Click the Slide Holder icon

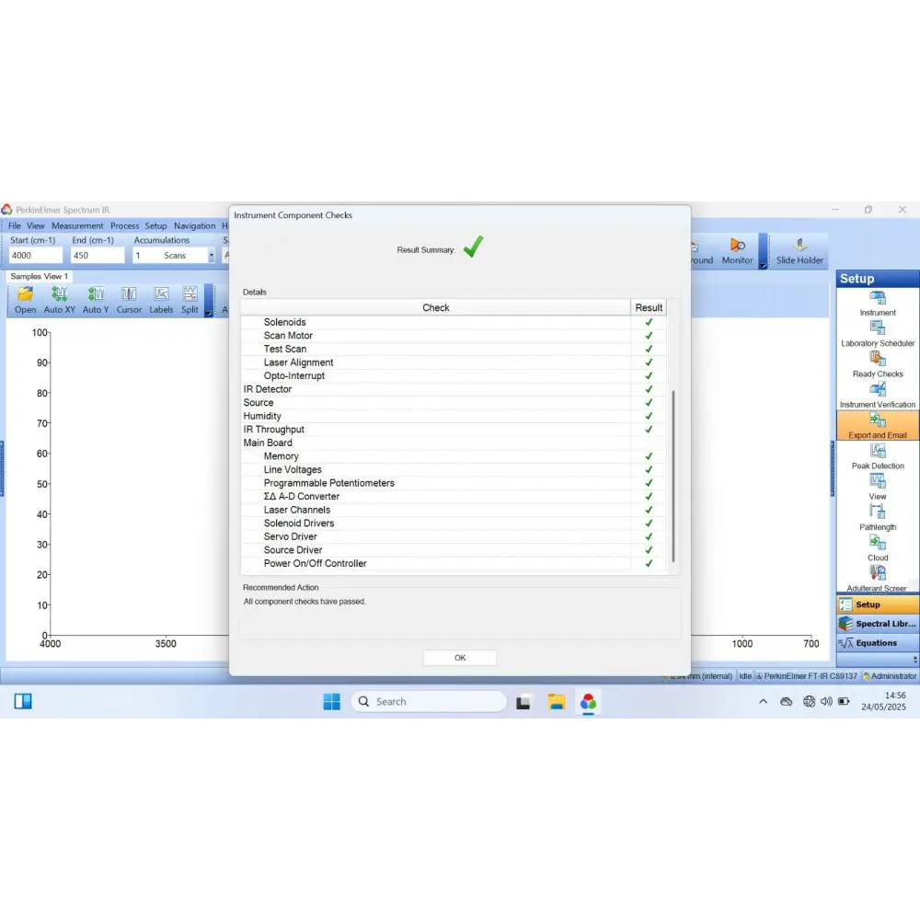[799, 252]
